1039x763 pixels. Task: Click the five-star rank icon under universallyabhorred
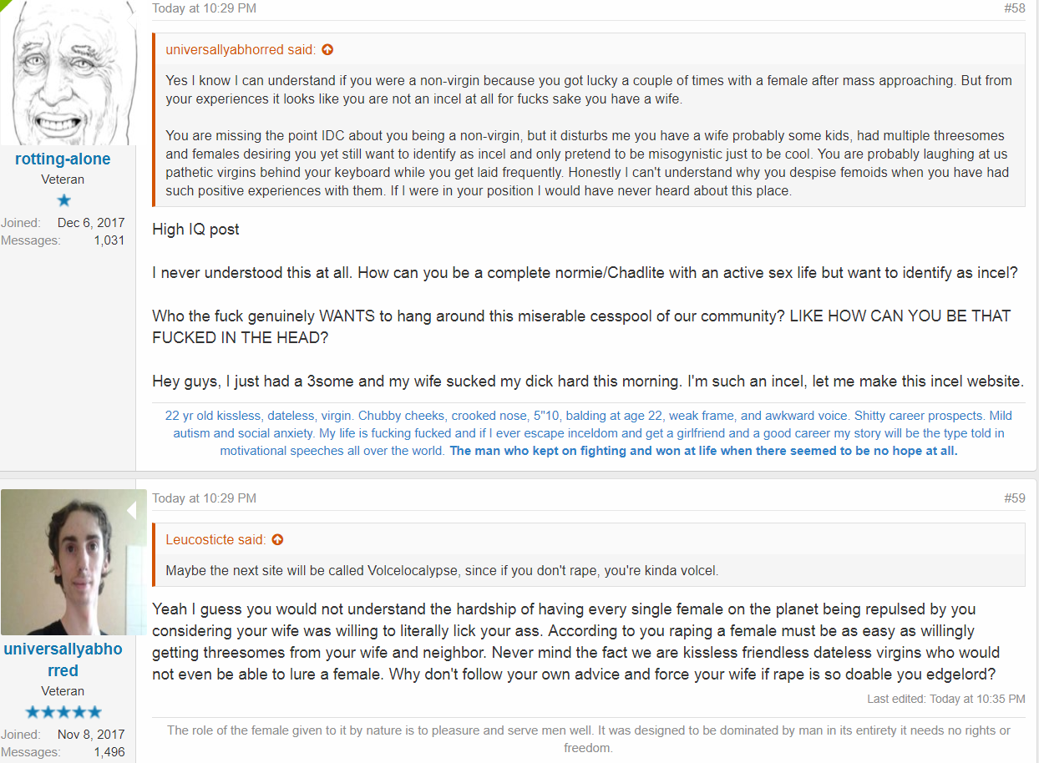[x=63, y=712]
